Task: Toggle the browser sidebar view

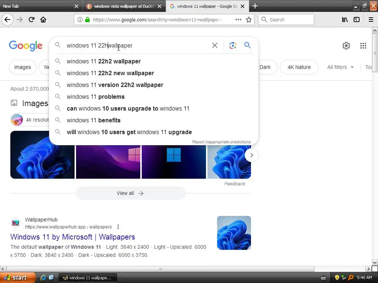Action: click(357, 20)
